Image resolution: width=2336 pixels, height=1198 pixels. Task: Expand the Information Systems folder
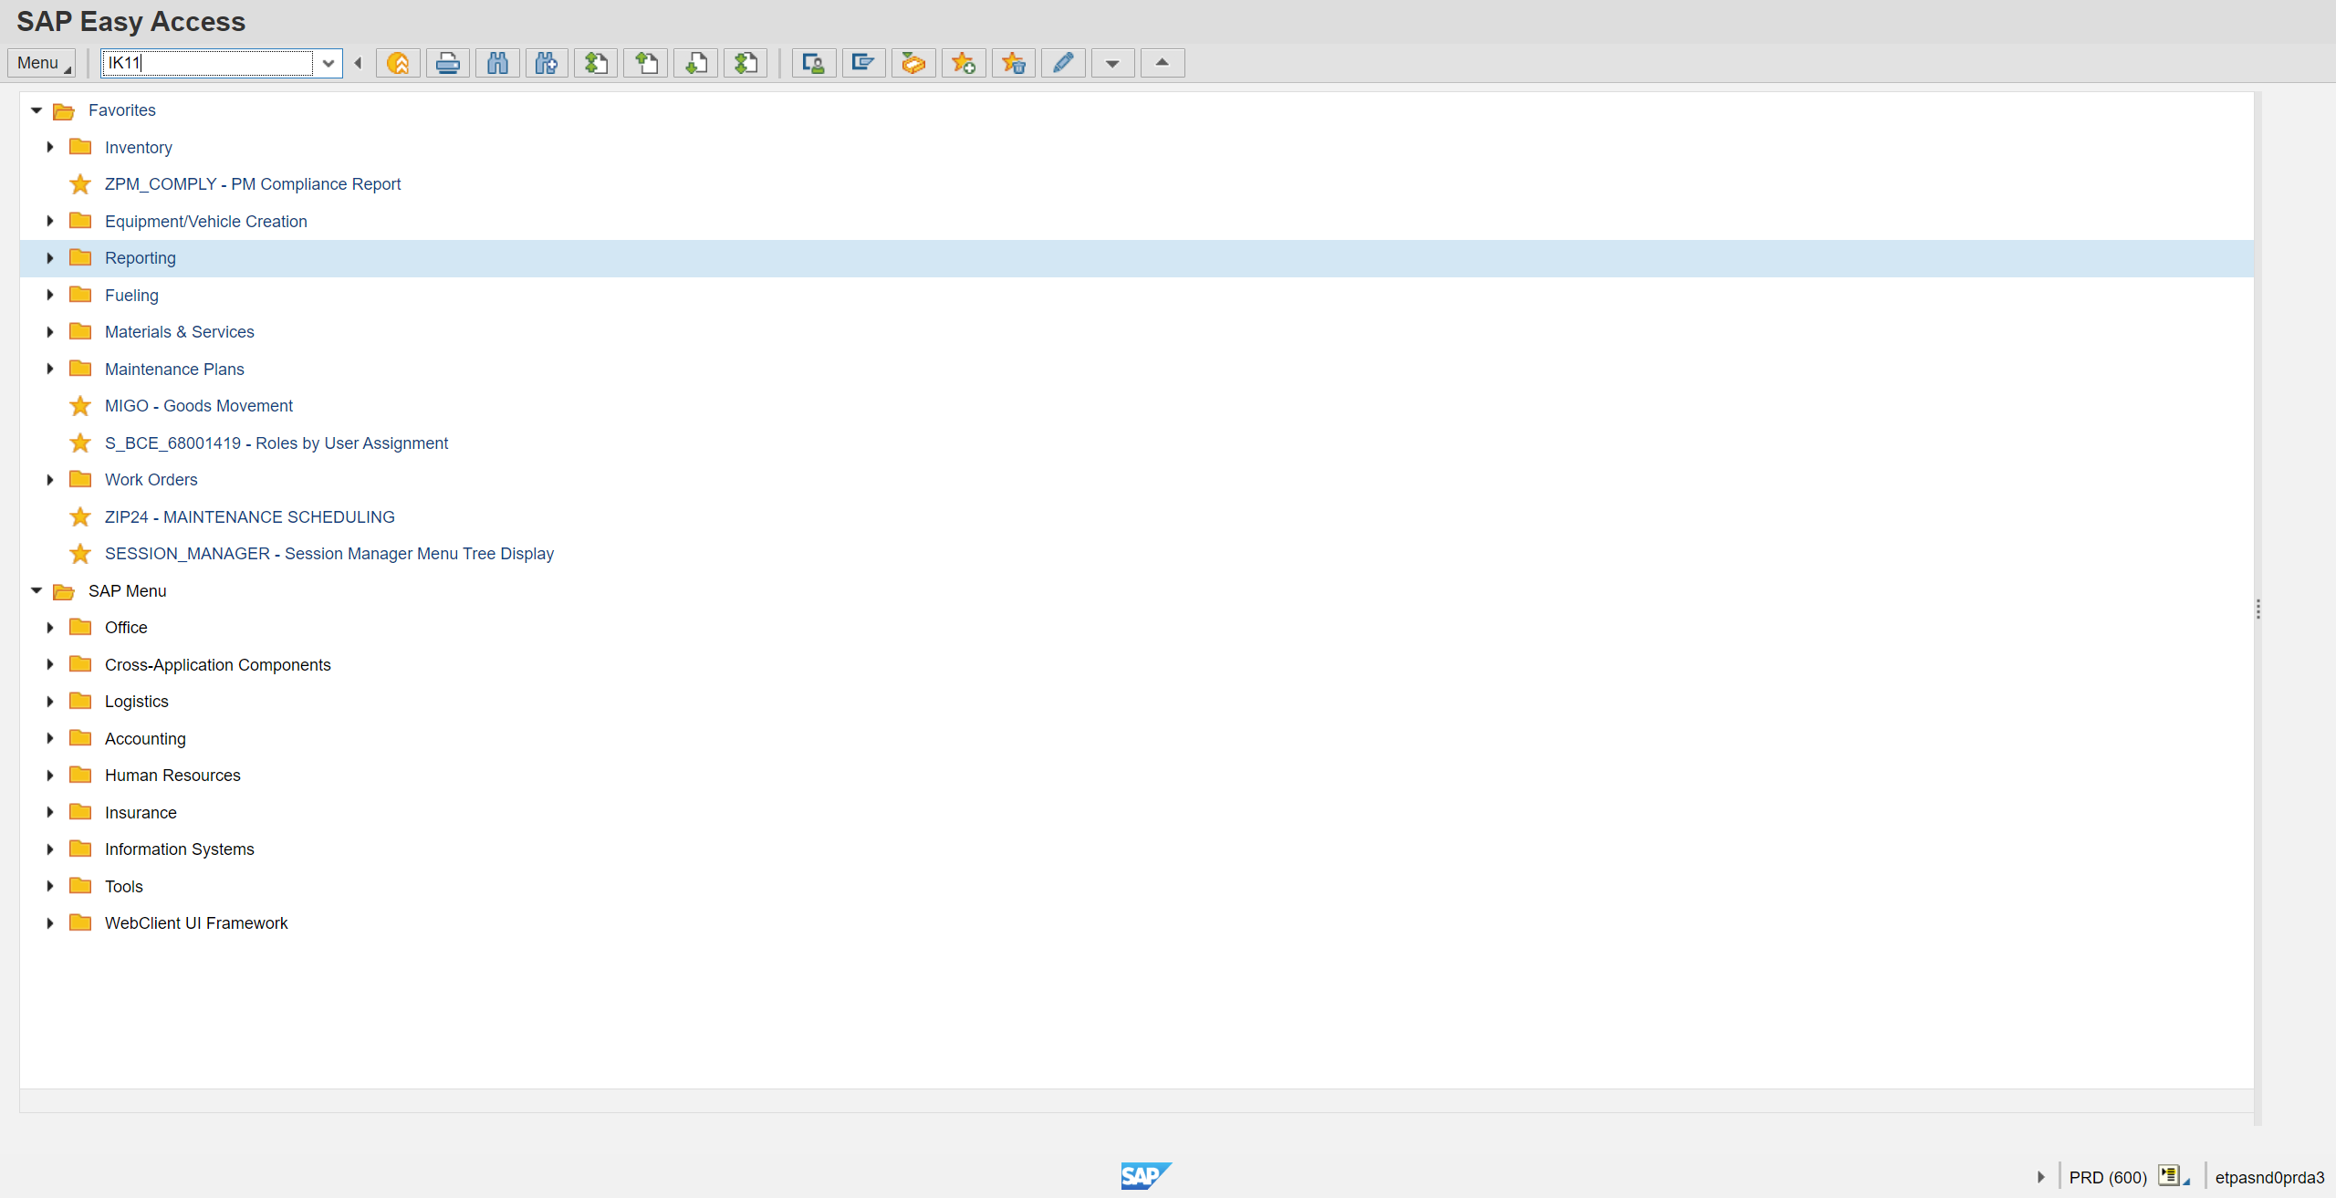[50, 849]
